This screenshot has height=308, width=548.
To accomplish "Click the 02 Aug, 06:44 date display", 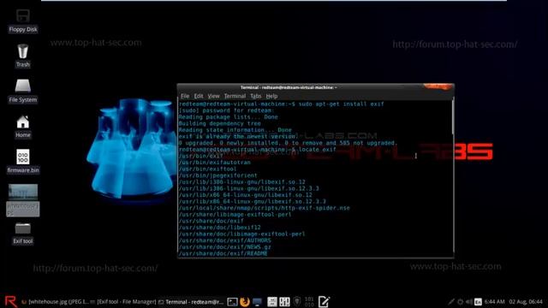I will tap(526, 302).
